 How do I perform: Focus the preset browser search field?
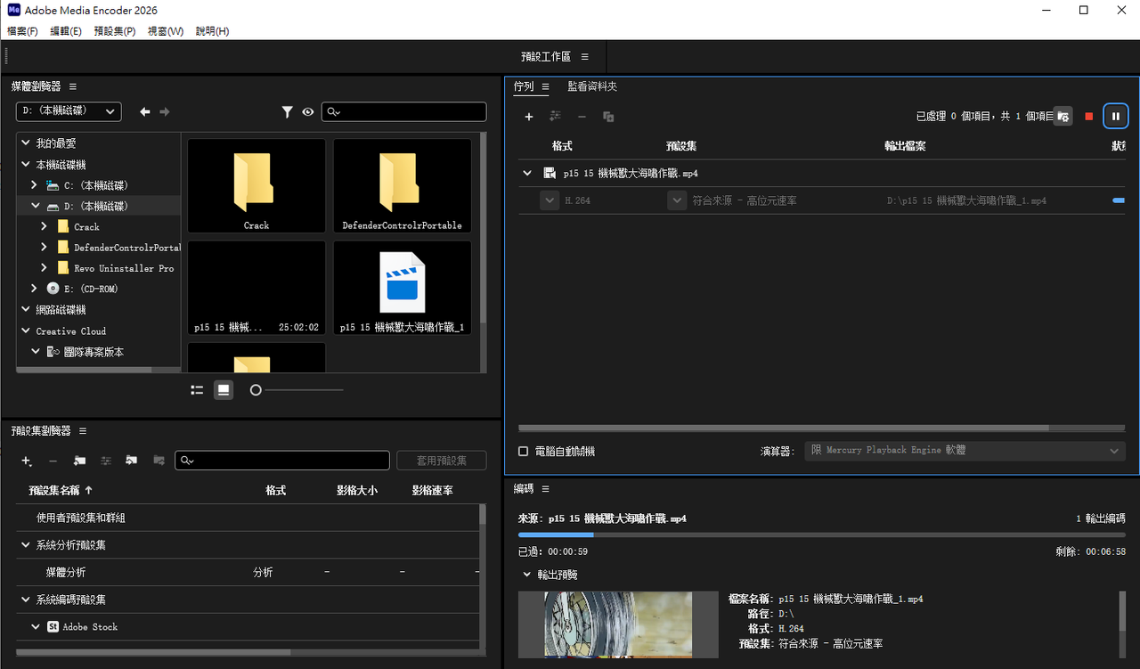point(282,461)
